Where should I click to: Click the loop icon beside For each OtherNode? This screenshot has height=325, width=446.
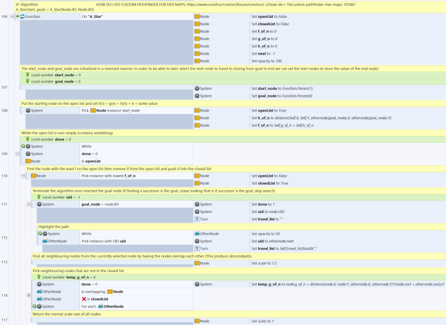click(x=34, y=306)
